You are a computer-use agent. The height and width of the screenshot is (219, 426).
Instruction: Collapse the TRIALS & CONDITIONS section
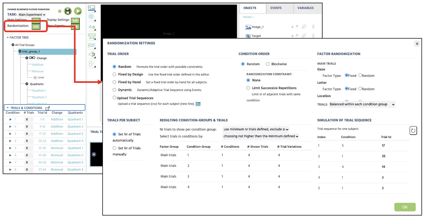(8, 108)
